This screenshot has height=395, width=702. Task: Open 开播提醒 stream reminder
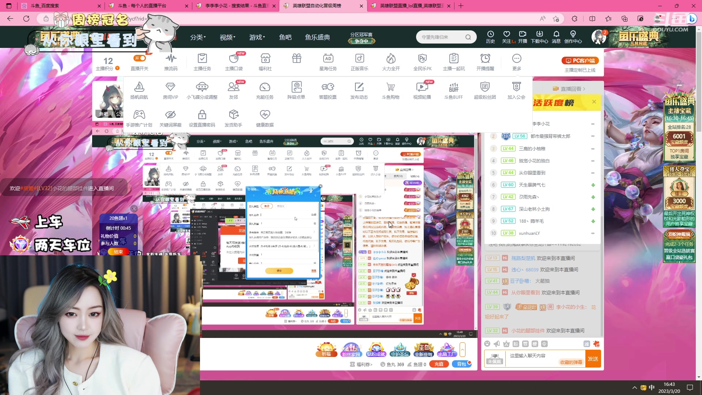click(x=485, y=62)
